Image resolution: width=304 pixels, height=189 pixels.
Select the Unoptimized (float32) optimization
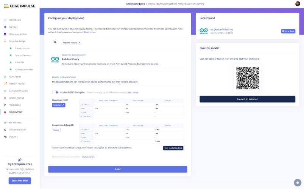pyautogui.click(x=56, y=130)
